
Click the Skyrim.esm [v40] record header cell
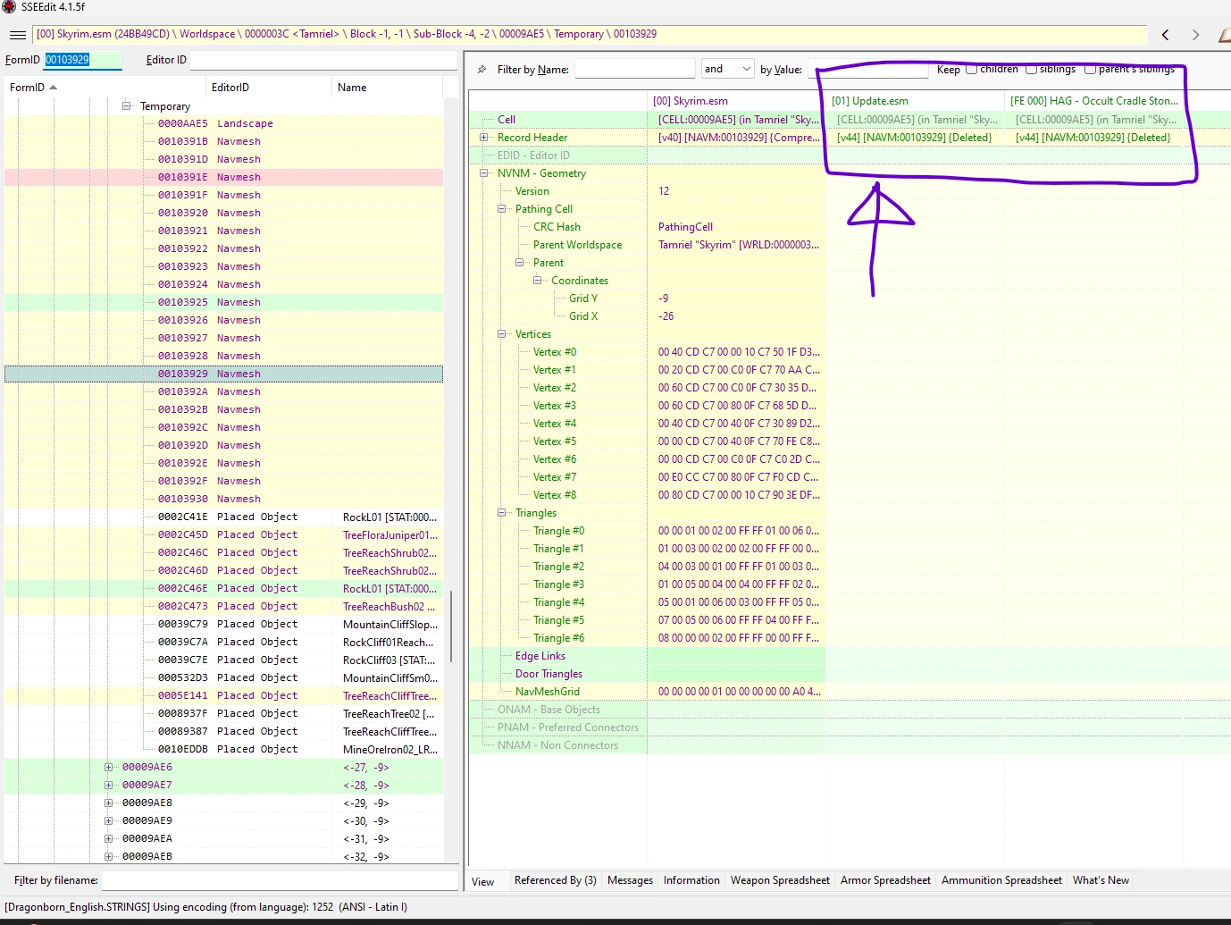[x=736, y=138]
